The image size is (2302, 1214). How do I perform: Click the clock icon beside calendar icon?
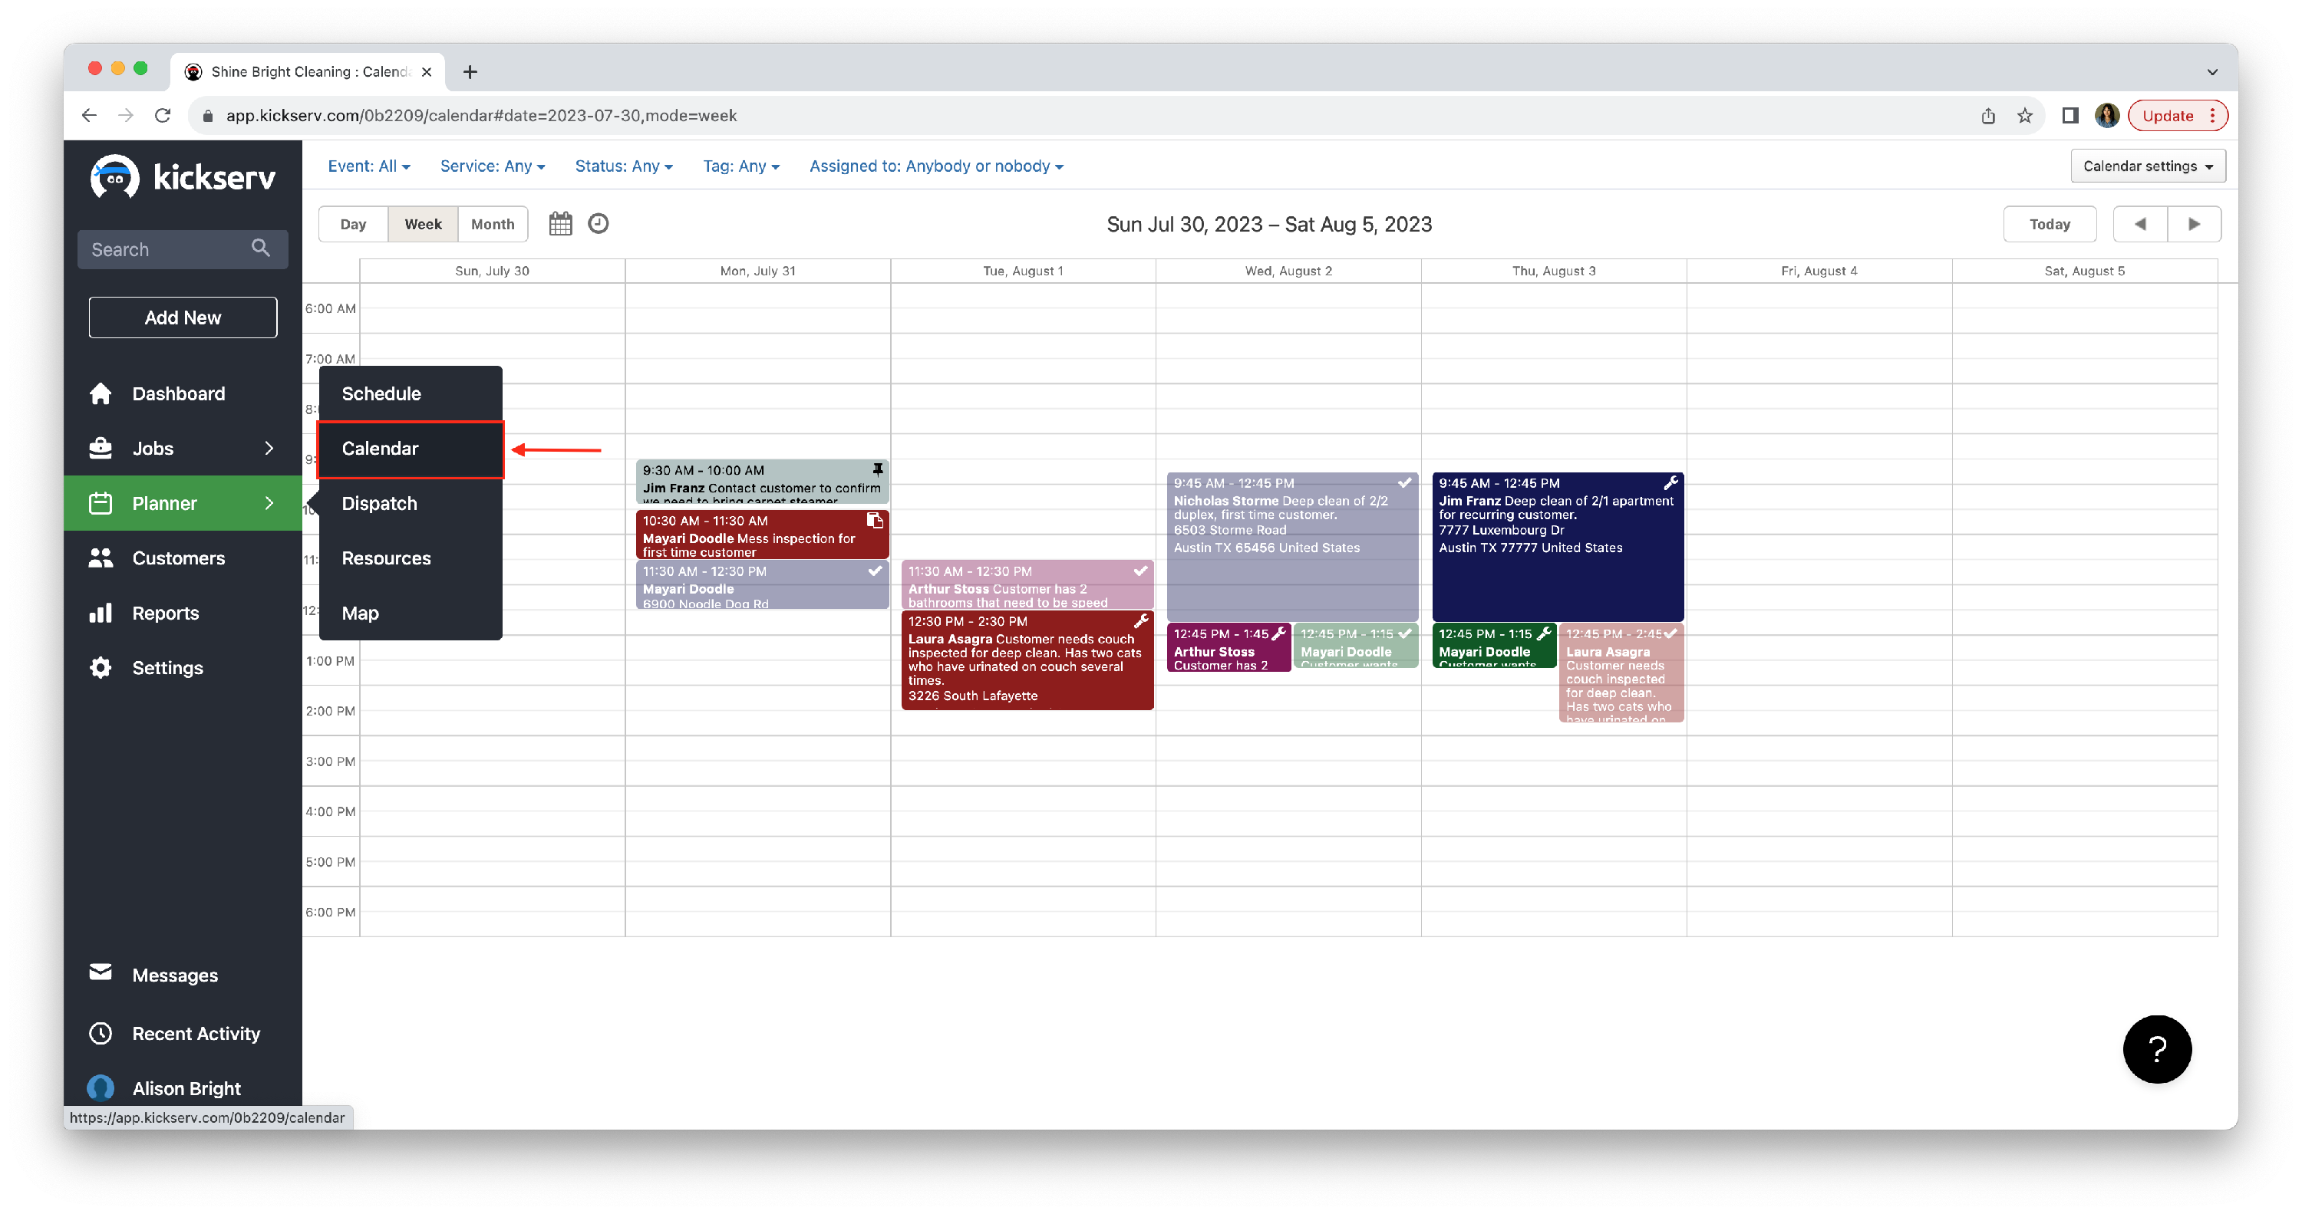[x=598, y=223]
